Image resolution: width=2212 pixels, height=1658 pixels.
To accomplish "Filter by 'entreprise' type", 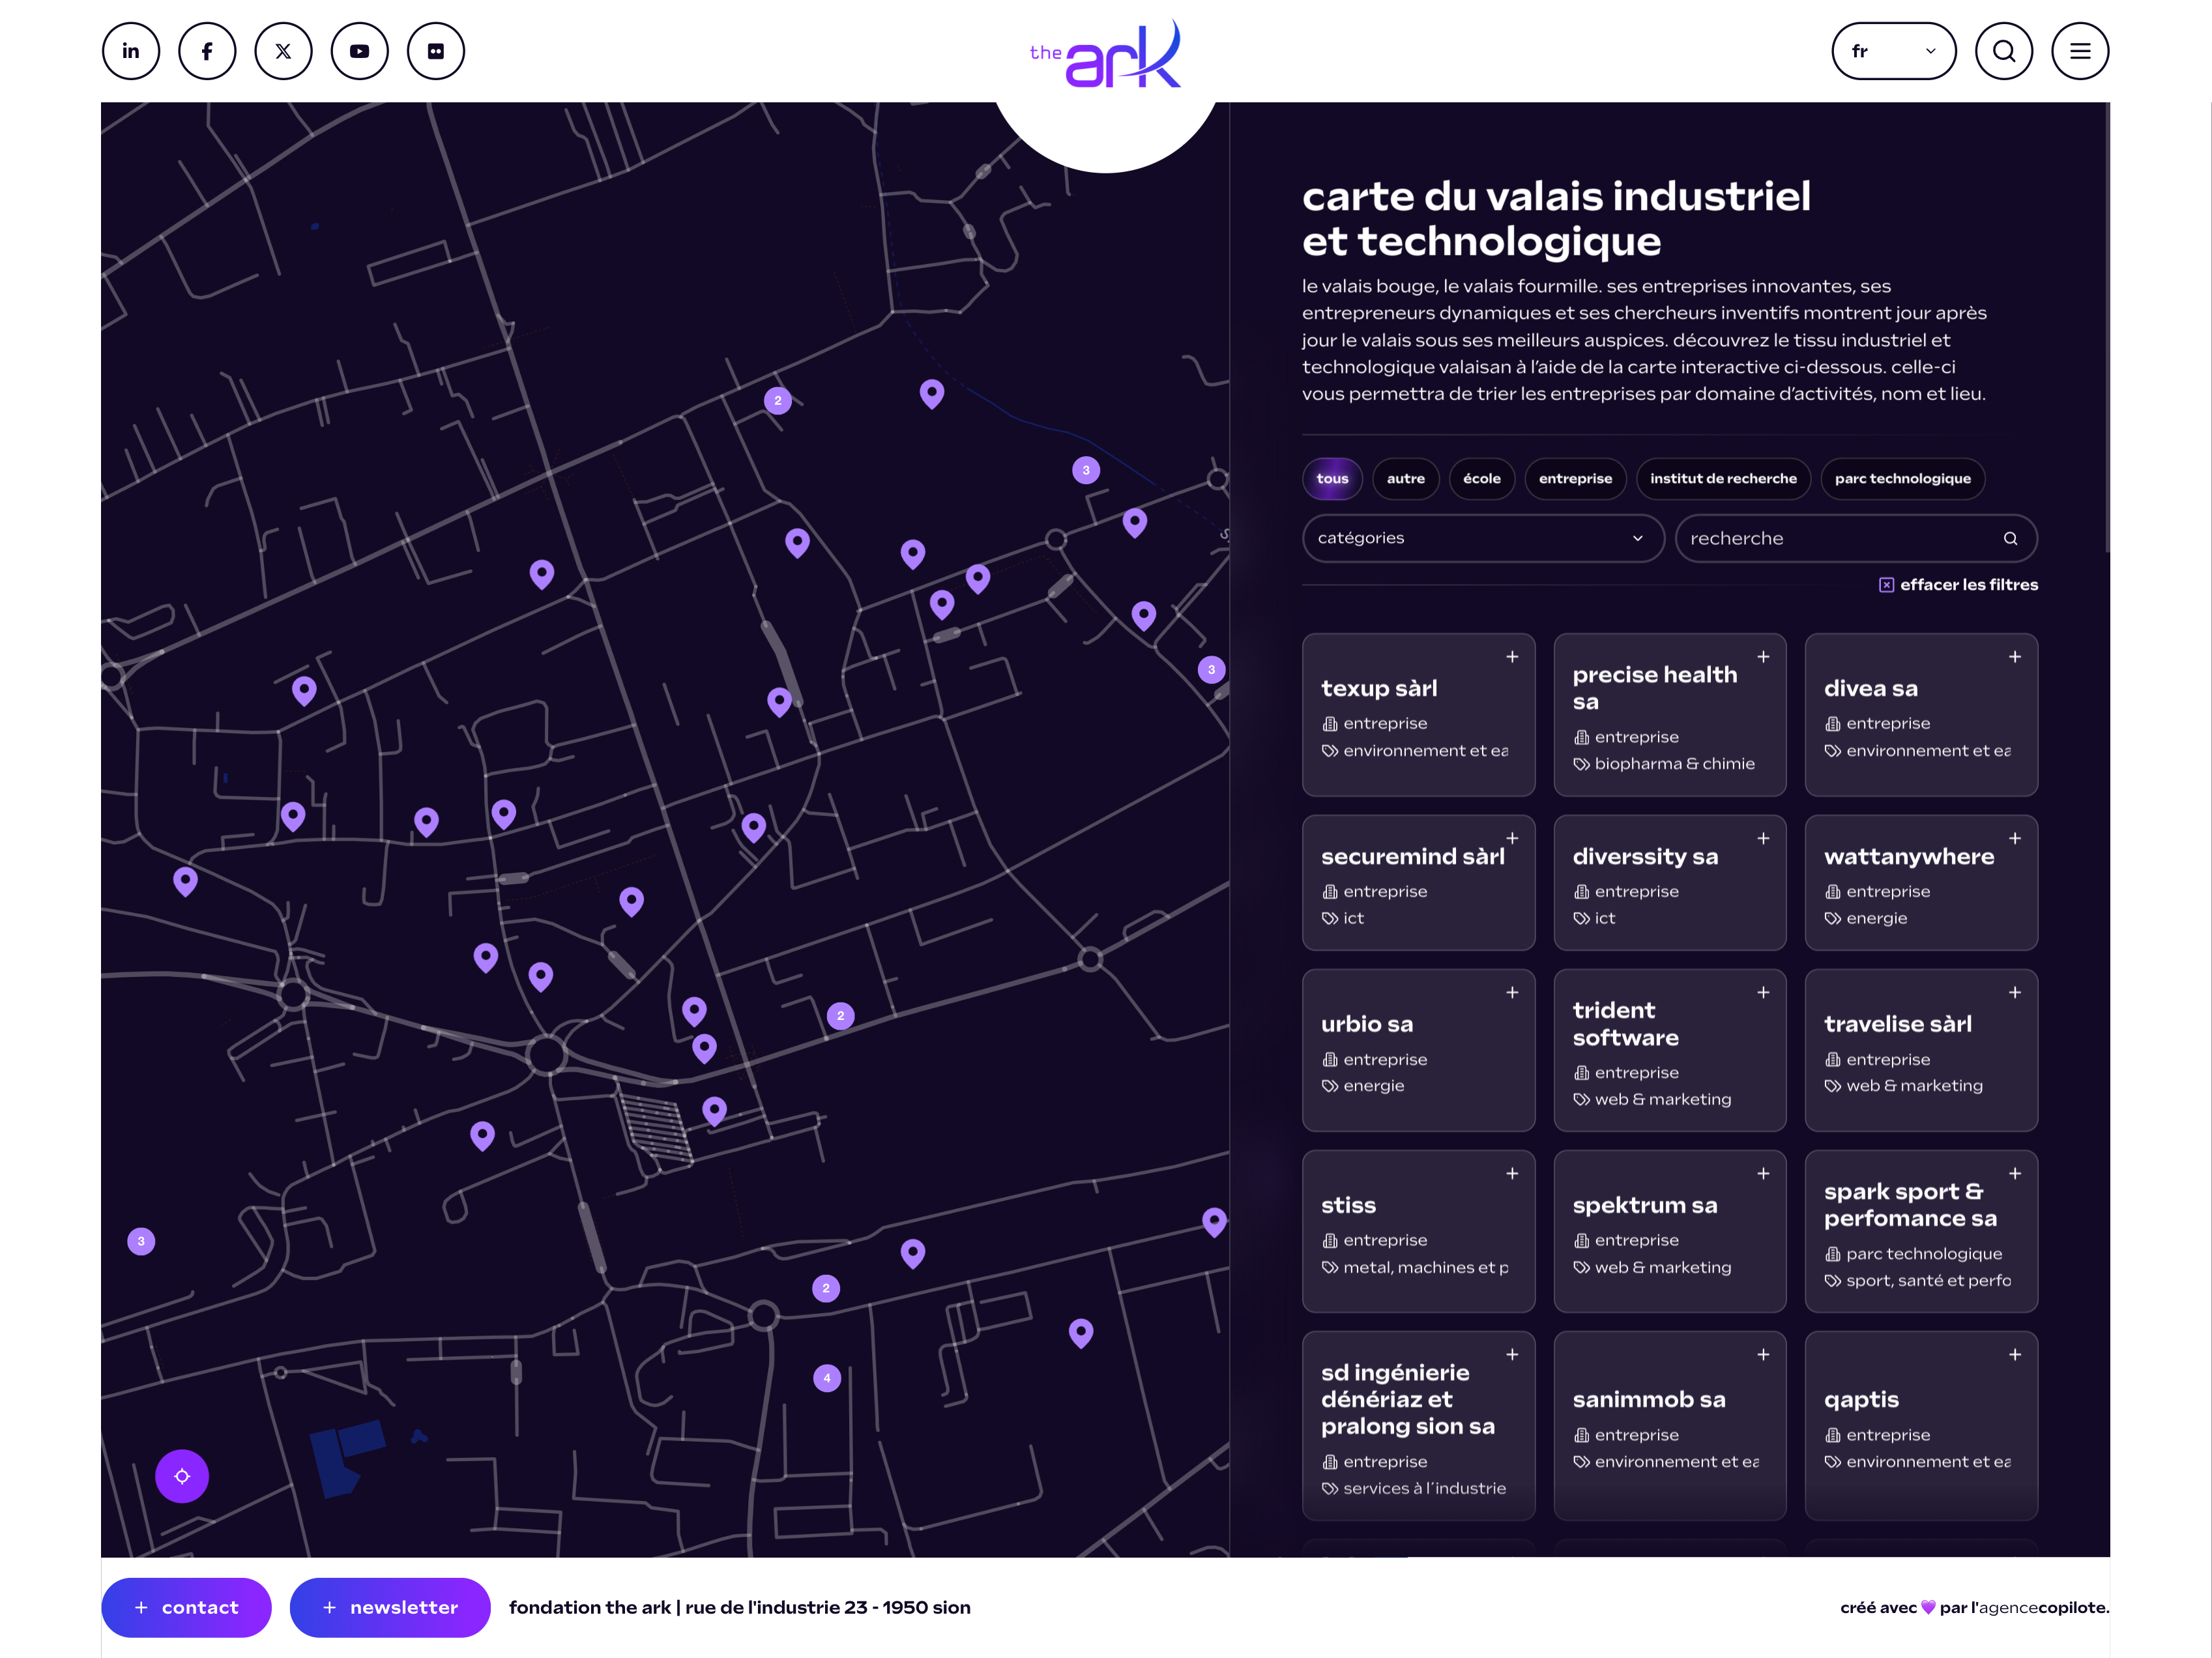I will click(1575, 479).
